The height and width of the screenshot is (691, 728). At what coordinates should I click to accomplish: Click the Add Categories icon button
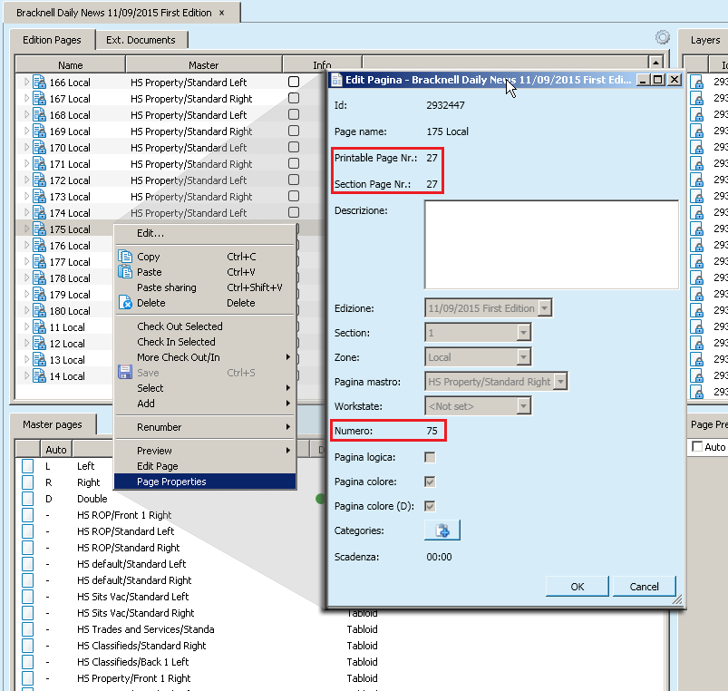442,530
